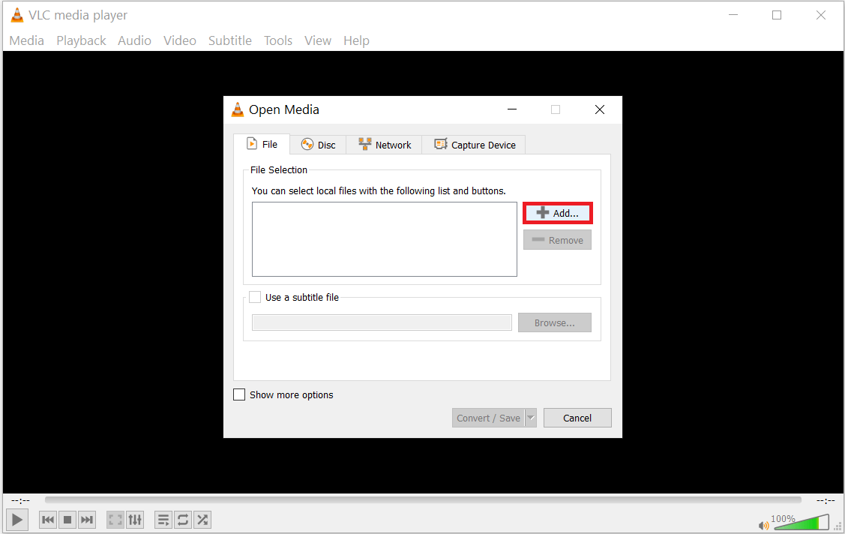Click the stop playback icon

pos(67,519)
